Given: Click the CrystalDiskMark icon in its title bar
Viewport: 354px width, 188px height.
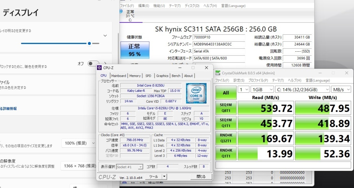Looking at the screenshot, I should pyautogui.click(x=218, y=73).
